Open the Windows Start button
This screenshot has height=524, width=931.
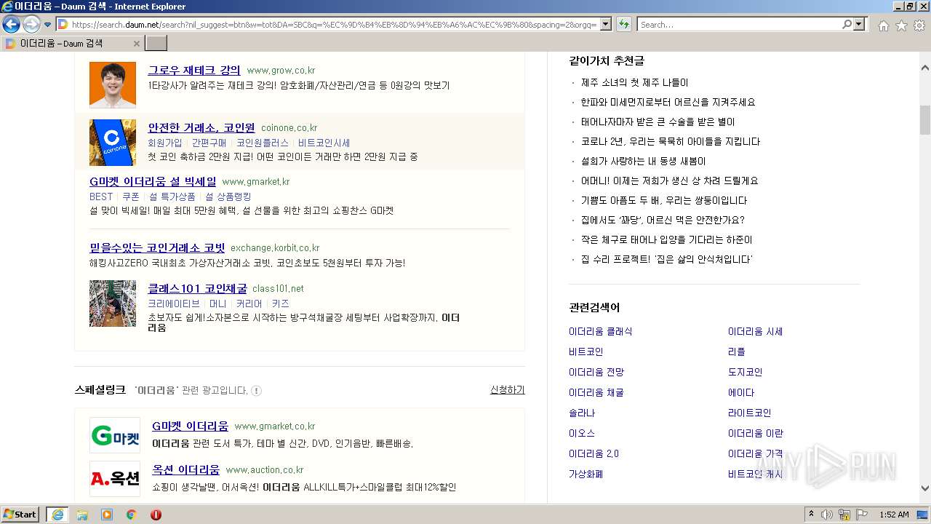(20, 514)
